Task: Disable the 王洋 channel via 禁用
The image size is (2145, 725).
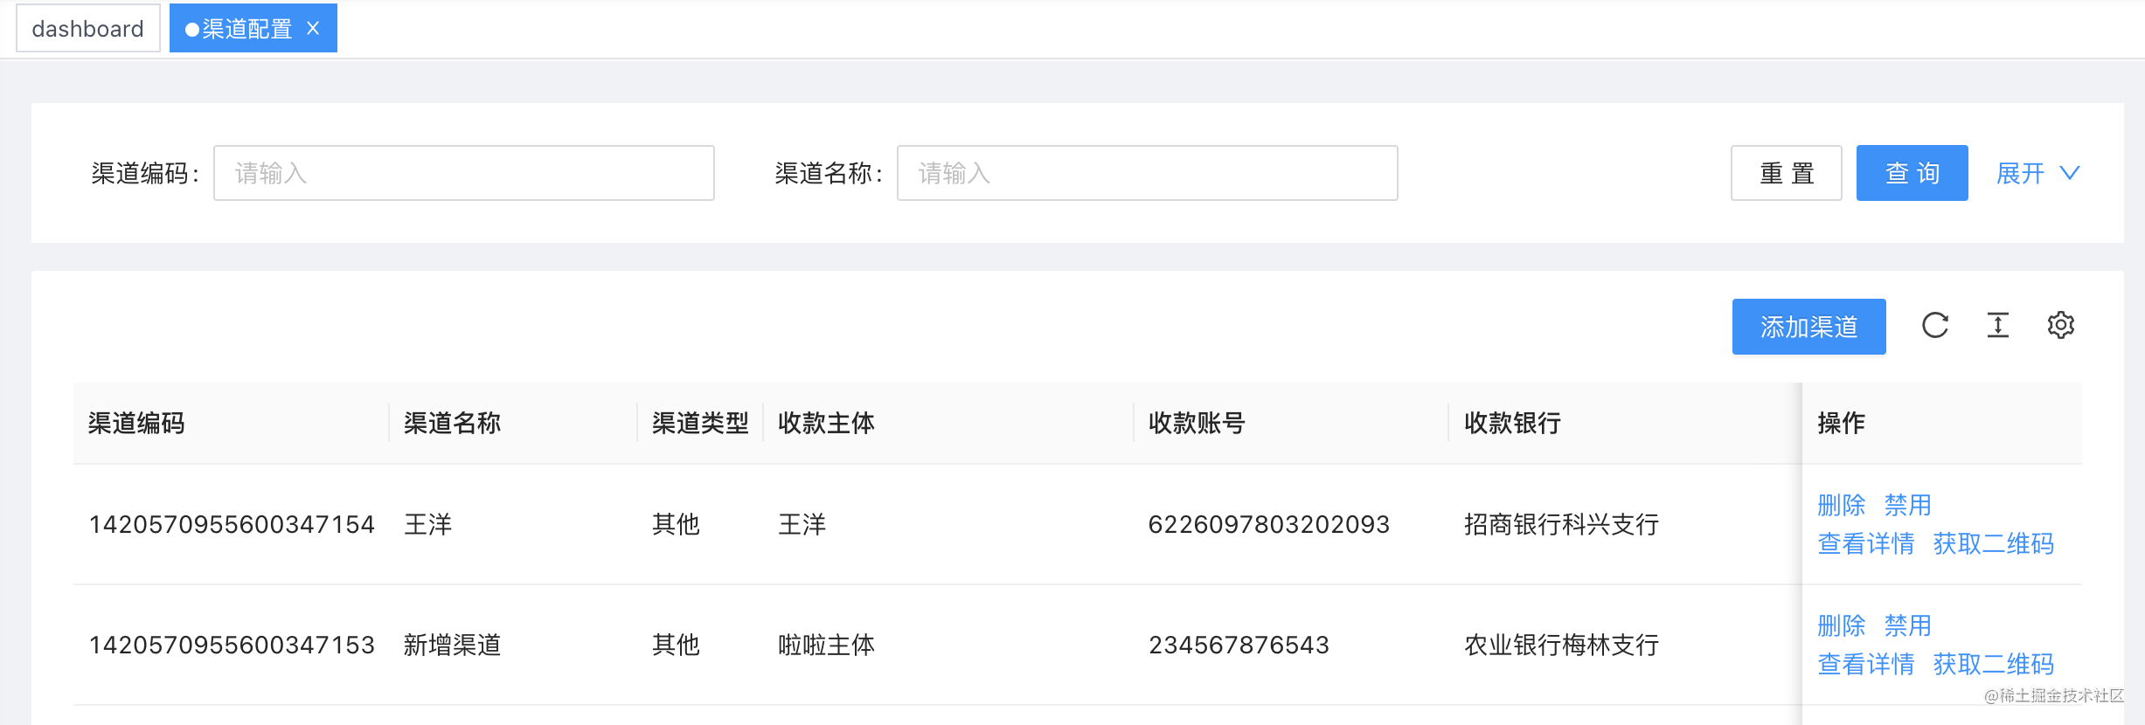Action: point(1908,505)
